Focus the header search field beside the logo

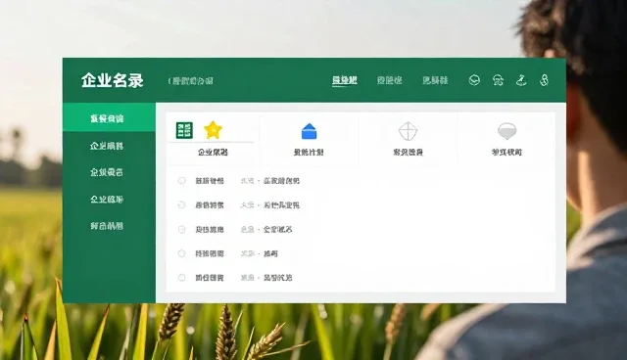[190, 81]
